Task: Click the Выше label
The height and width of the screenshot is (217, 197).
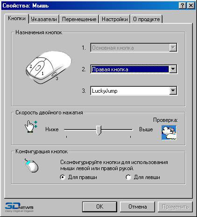Action: click(x=146, y=129)
